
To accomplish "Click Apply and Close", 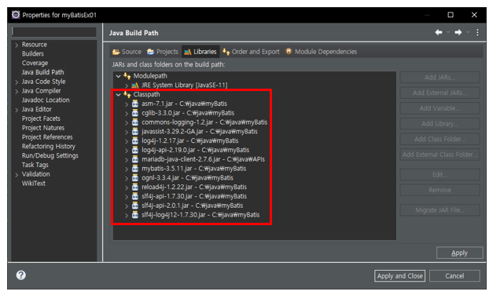I will (399, 276).
